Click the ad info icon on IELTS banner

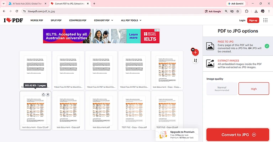click(x=156, y=30)
